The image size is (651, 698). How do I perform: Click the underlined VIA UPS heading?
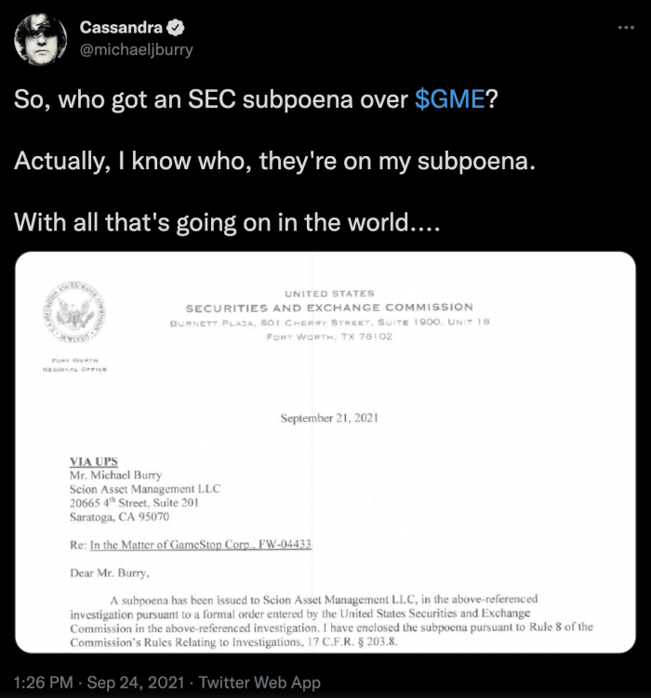[94, 461]
